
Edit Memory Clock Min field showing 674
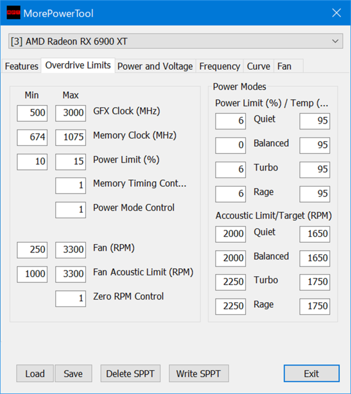point(32,138)
